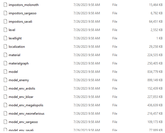Click the model_env_megalopolis file name
This screenshot has width=165, height=133.
click(26, 105)
